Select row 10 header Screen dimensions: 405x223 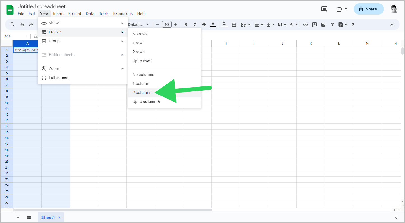(x=7, y=103)
